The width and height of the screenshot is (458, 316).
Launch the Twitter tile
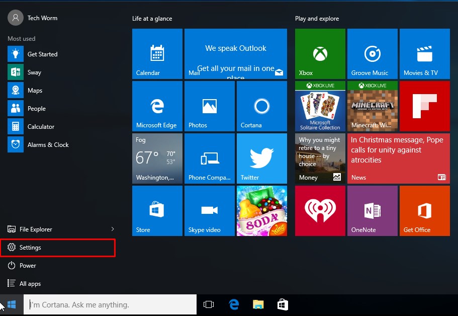pyautogui.click(x=261, y=158)
